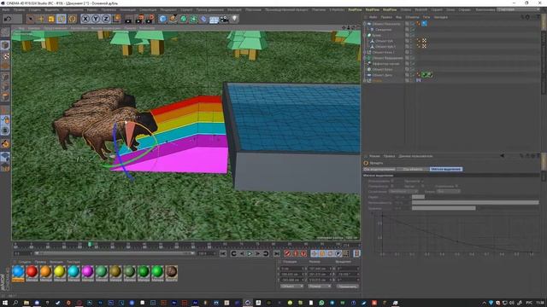
Task: Open Создать menu in the Material Manager
Action: (x=25, y=262)
